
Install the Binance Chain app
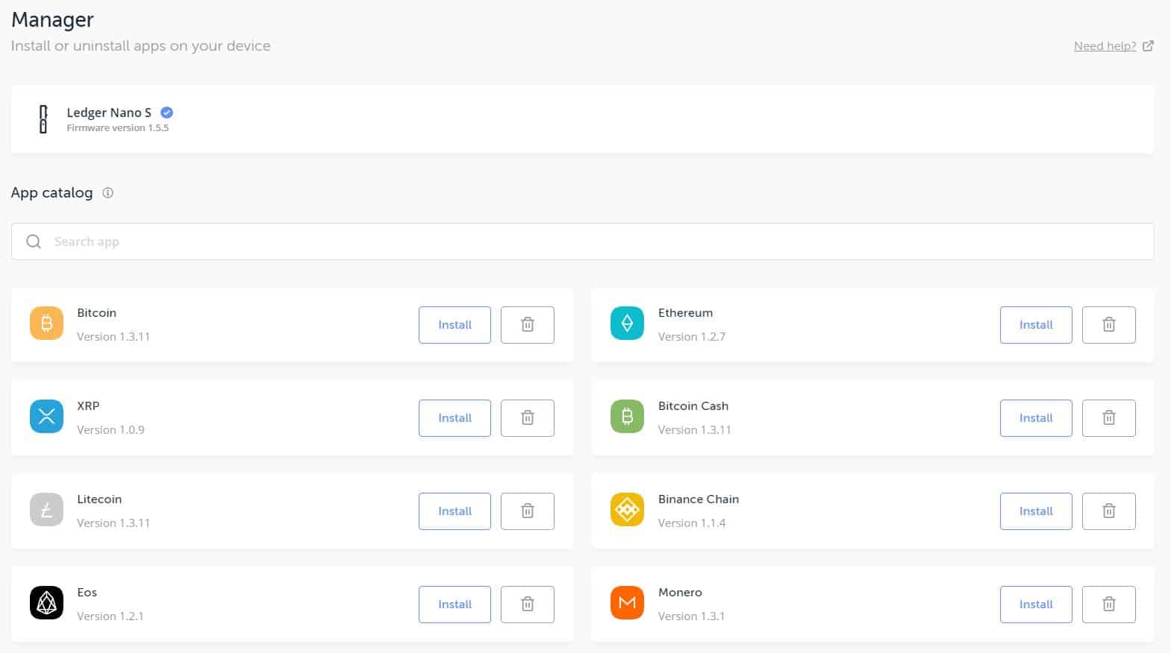tap(1036, 511)
